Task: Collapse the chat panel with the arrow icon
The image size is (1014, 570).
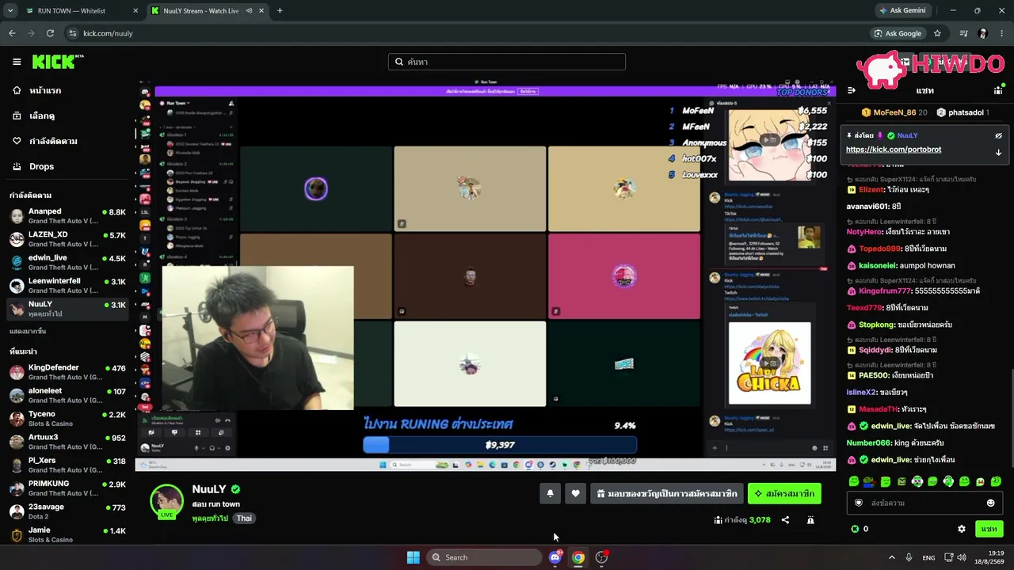Action: point(852,90)
